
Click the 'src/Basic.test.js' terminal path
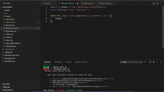coord(58,67)
